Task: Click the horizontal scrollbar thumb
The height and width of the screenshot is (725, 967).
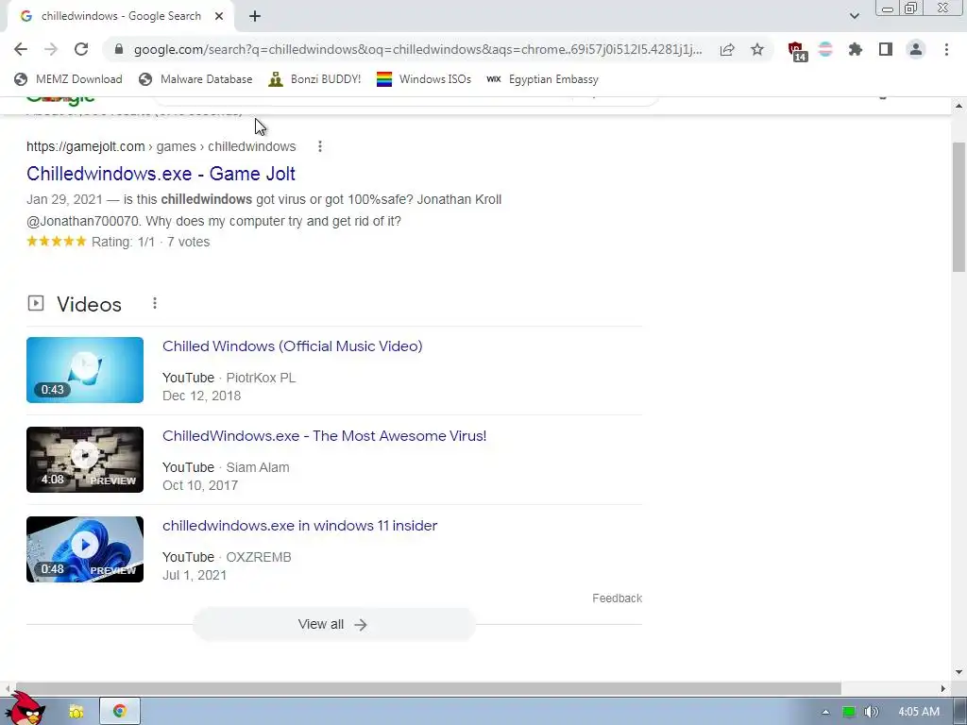Action: tap(428, 688)
